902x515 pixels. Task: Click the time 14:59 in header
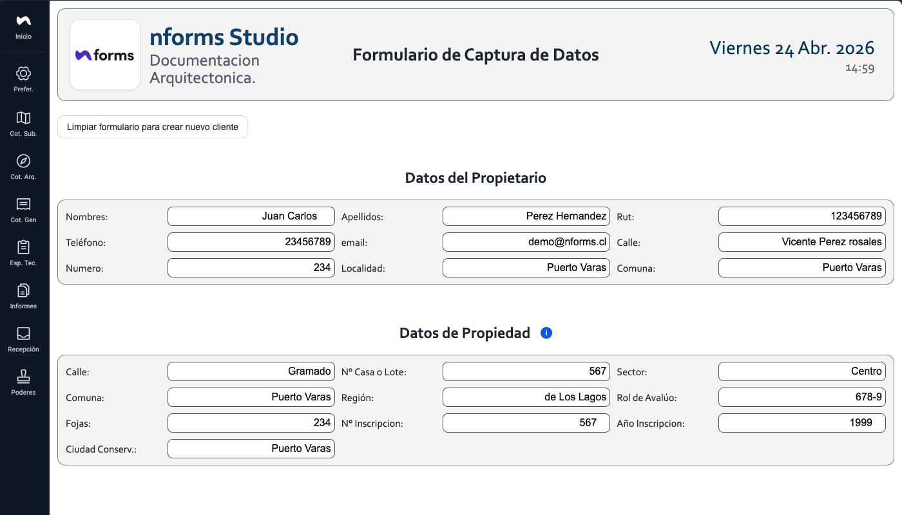click(860, 69)
